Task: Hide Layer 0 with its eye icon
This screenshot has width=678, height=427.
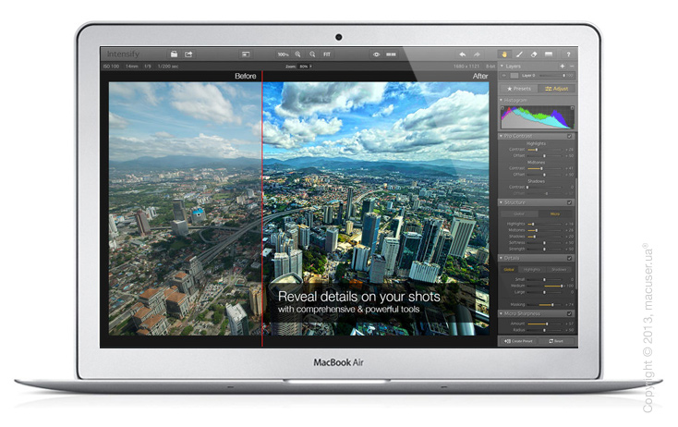Action: pyautogui.click(x=504, y=75)
